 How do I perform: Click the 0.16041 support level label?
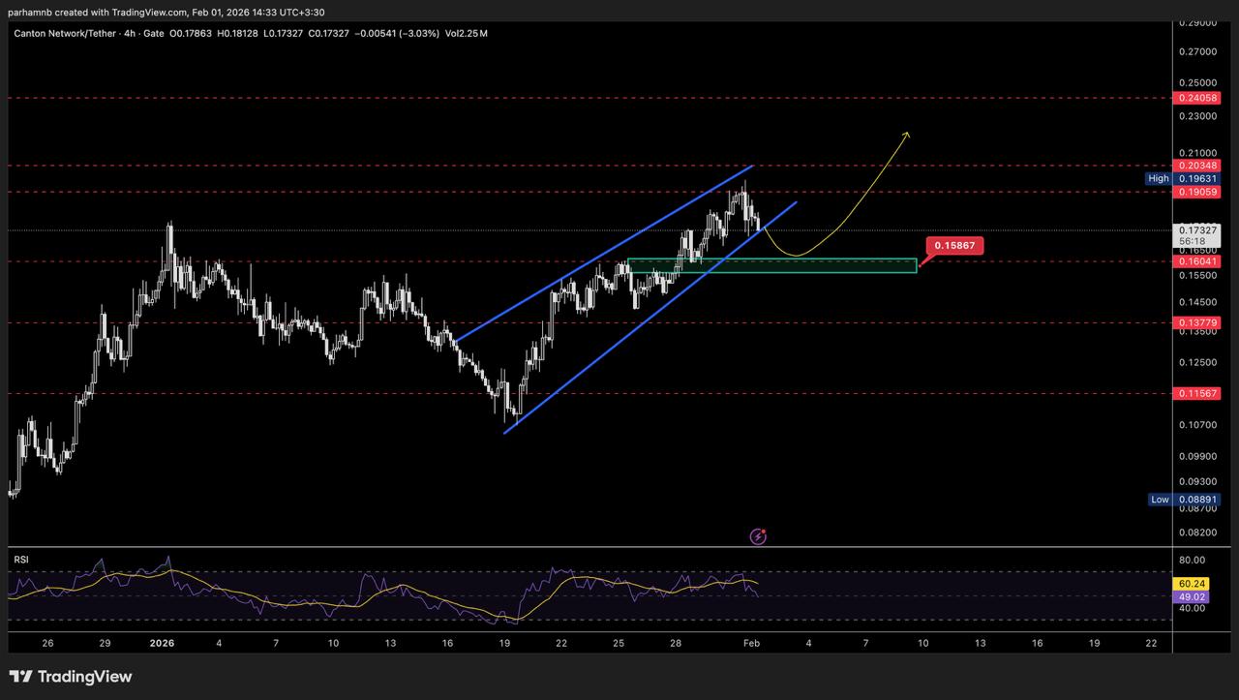tap(1195, 261)
